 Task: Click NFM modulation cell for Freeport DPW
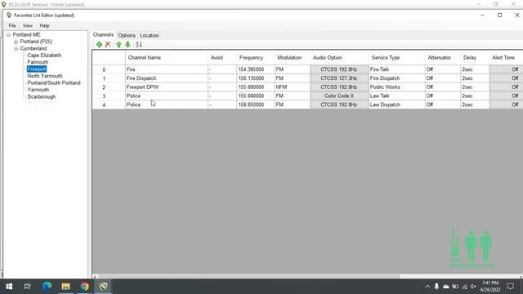click(x=293, y=87)
